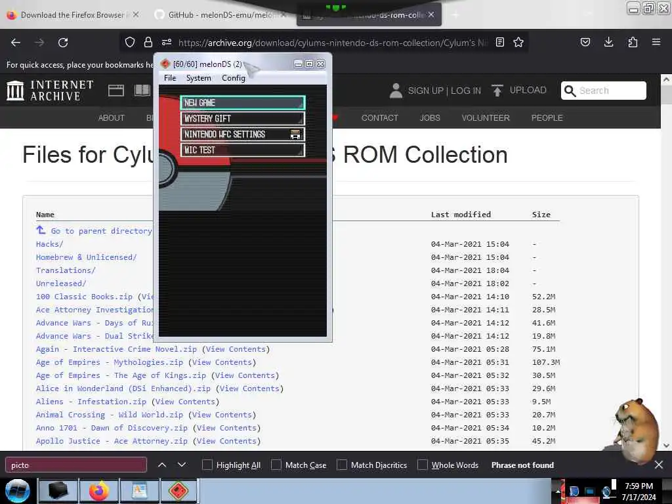
Task: Click LOG IN link
Action: (x=466, y=91)
